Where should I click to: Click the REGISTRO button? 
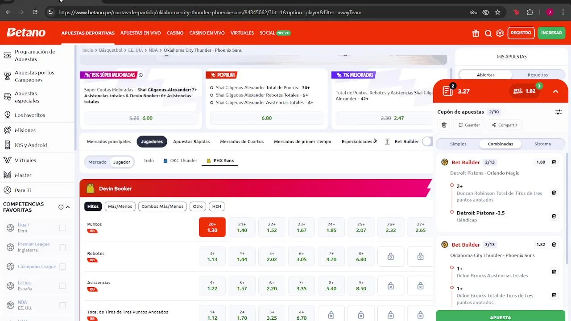(x=521, y=33)
